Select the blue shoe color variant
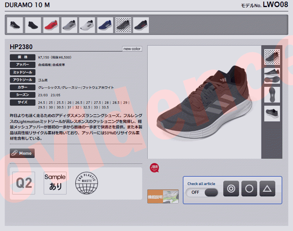Image resolution: width=293 pixels, height=231 pixels. click(x=105, y=25)
